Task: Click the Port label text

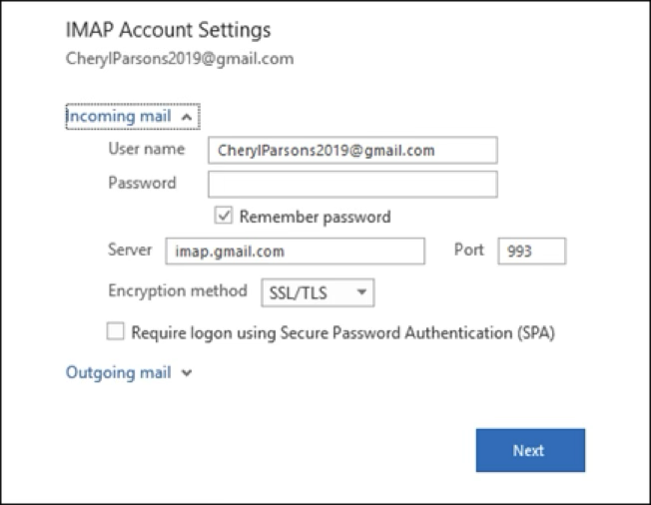Action: (469, 250)
